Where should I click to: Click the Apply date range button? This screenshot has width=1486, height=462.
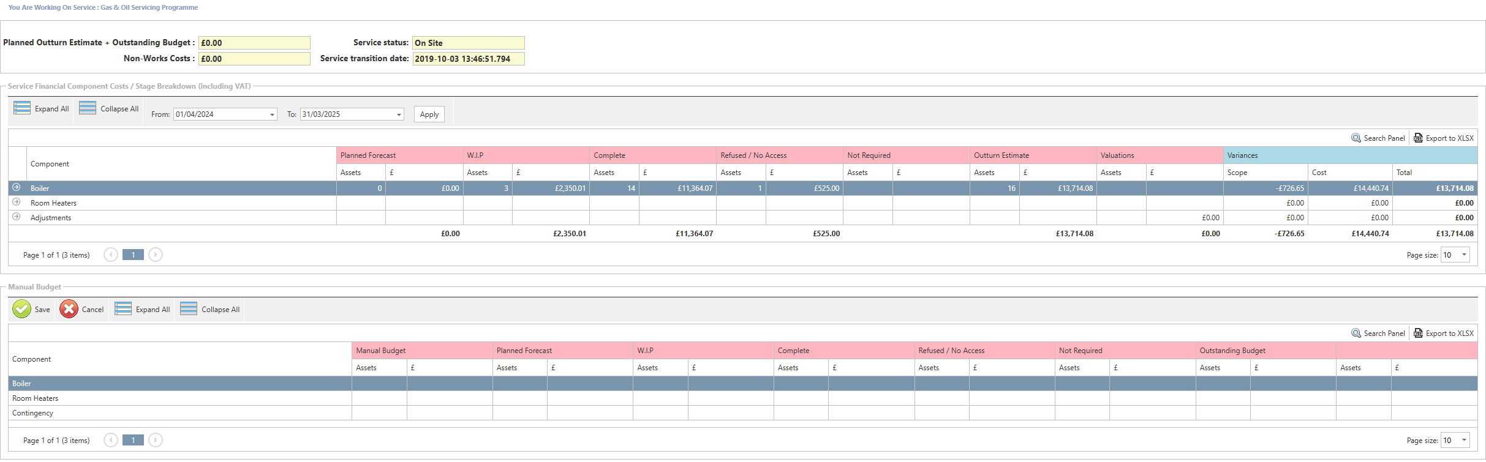point(429,114)
